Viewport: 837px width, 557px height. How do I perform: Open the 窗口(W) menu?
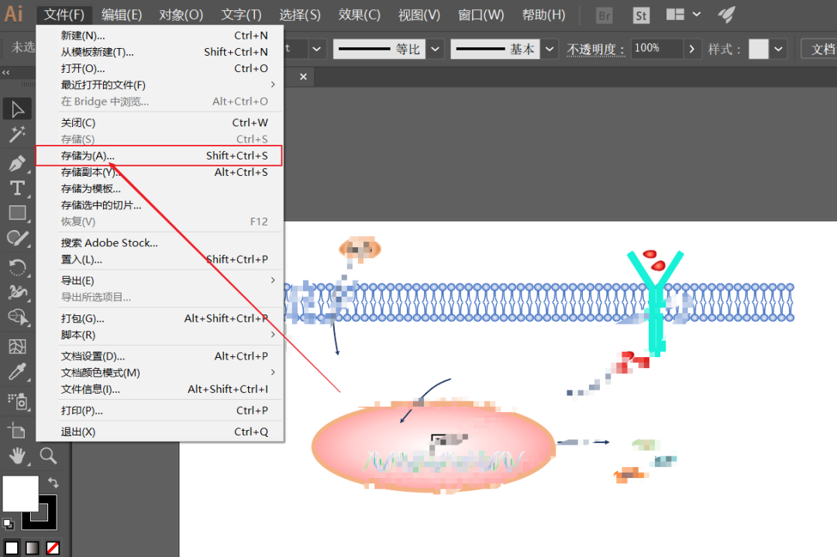(481, 15)
